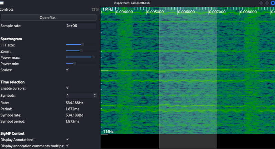Float the Controls dock panel
Screen dimensions: 275x149
point(93,9)
